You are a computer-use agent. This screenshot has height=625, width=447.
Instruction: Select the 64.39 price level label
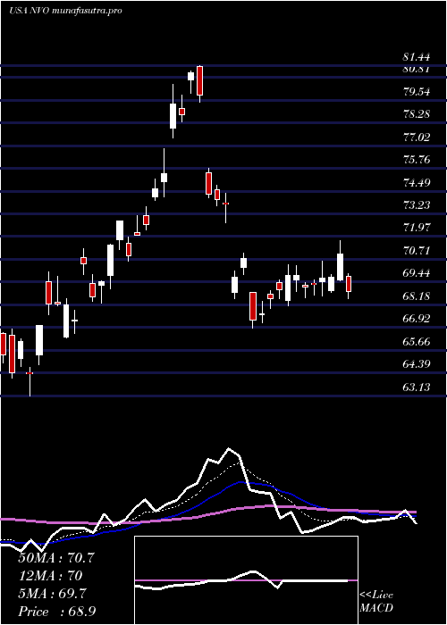coord(417,364)
